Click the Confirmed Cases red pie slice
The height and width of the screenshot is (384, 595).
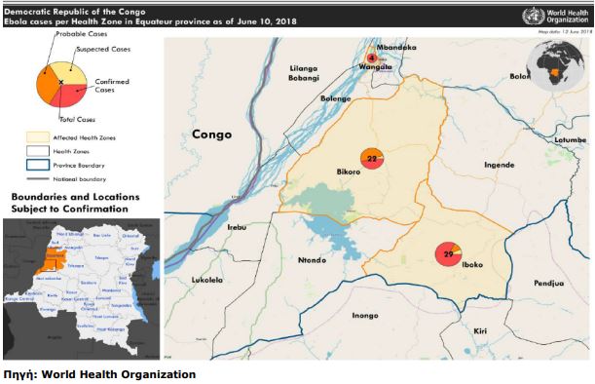click(x=72, y=95)
